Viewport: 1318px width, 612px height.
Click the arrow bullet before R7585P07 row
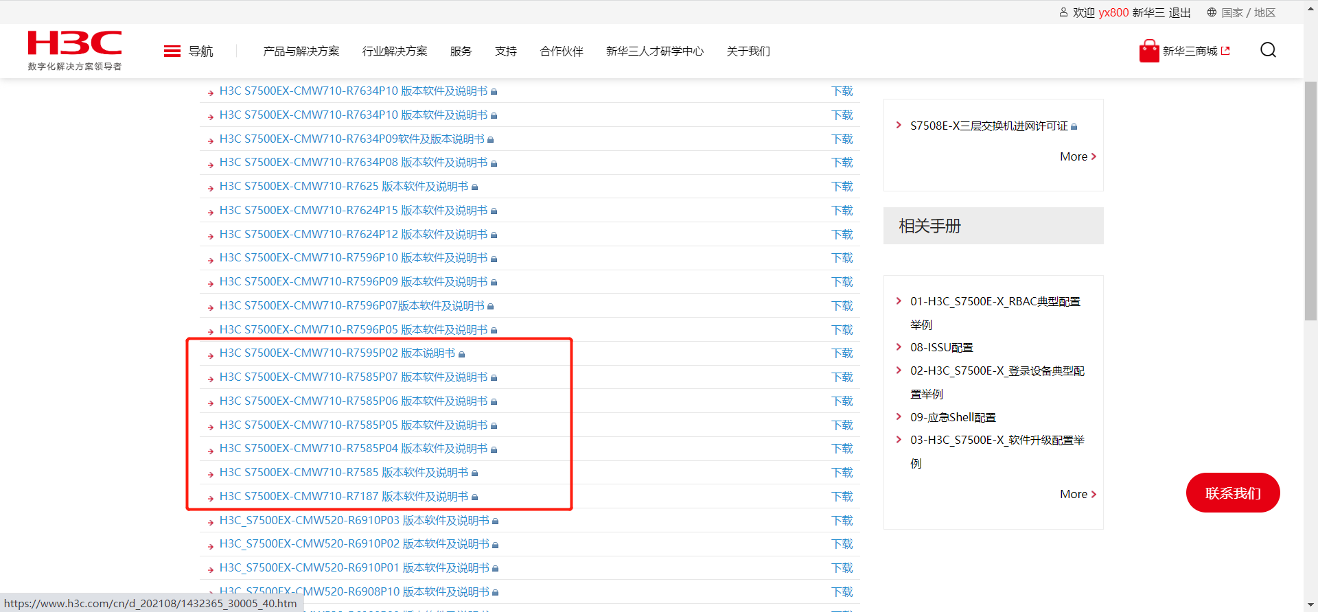[211, 379]
